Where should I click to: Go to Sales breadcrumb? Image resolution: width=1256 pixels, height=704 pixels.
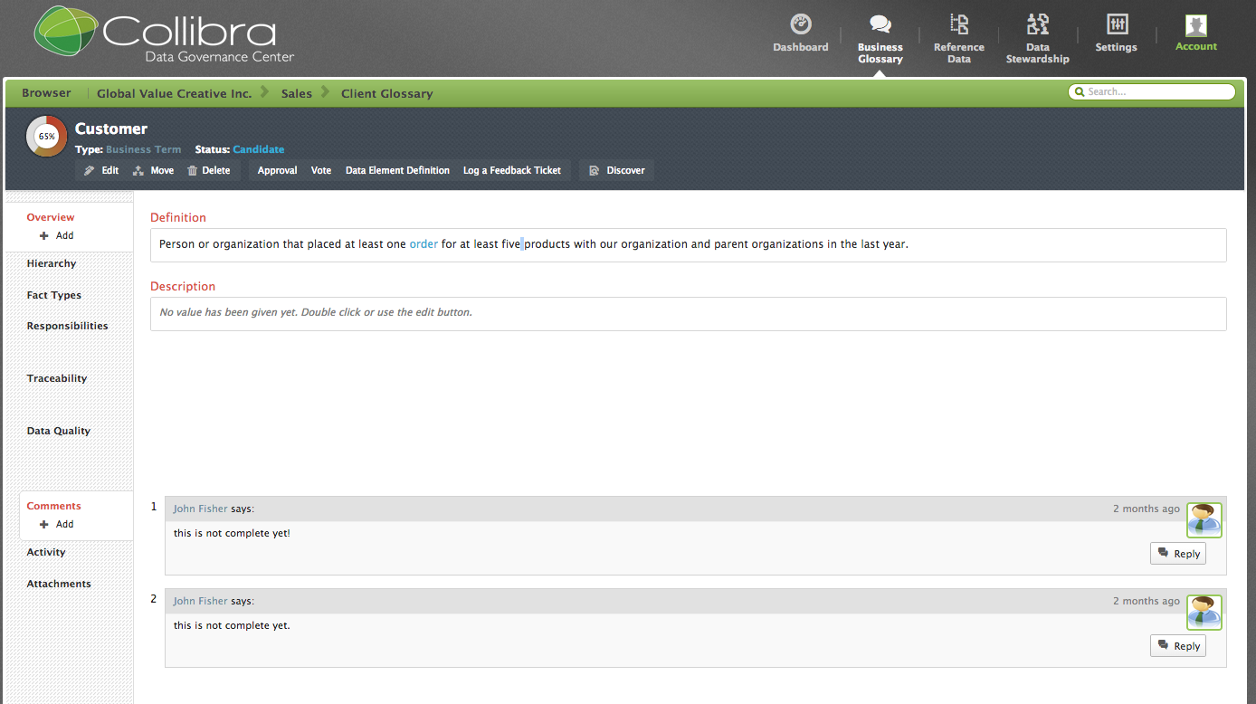(297, 93)
